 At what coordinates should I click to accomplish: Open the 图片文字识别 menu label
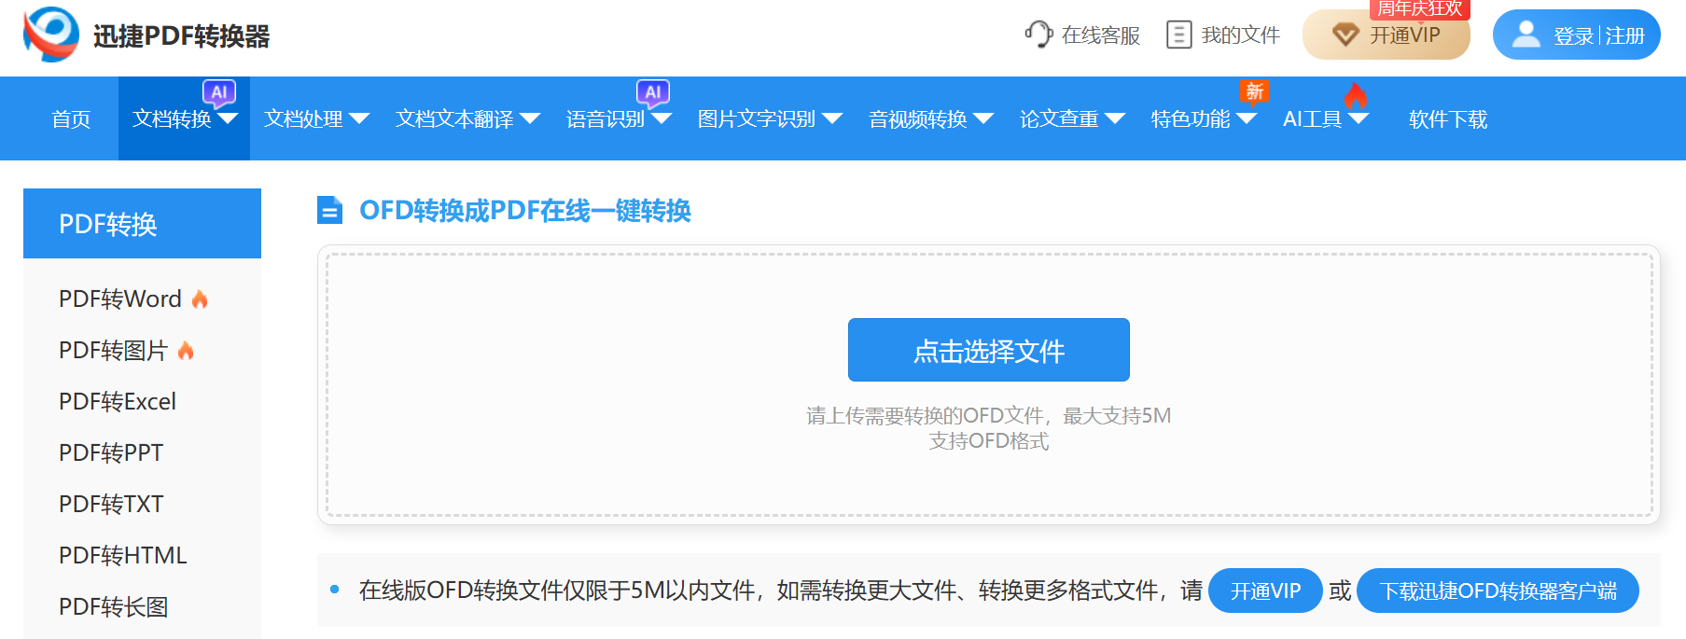tap(757, 119)
